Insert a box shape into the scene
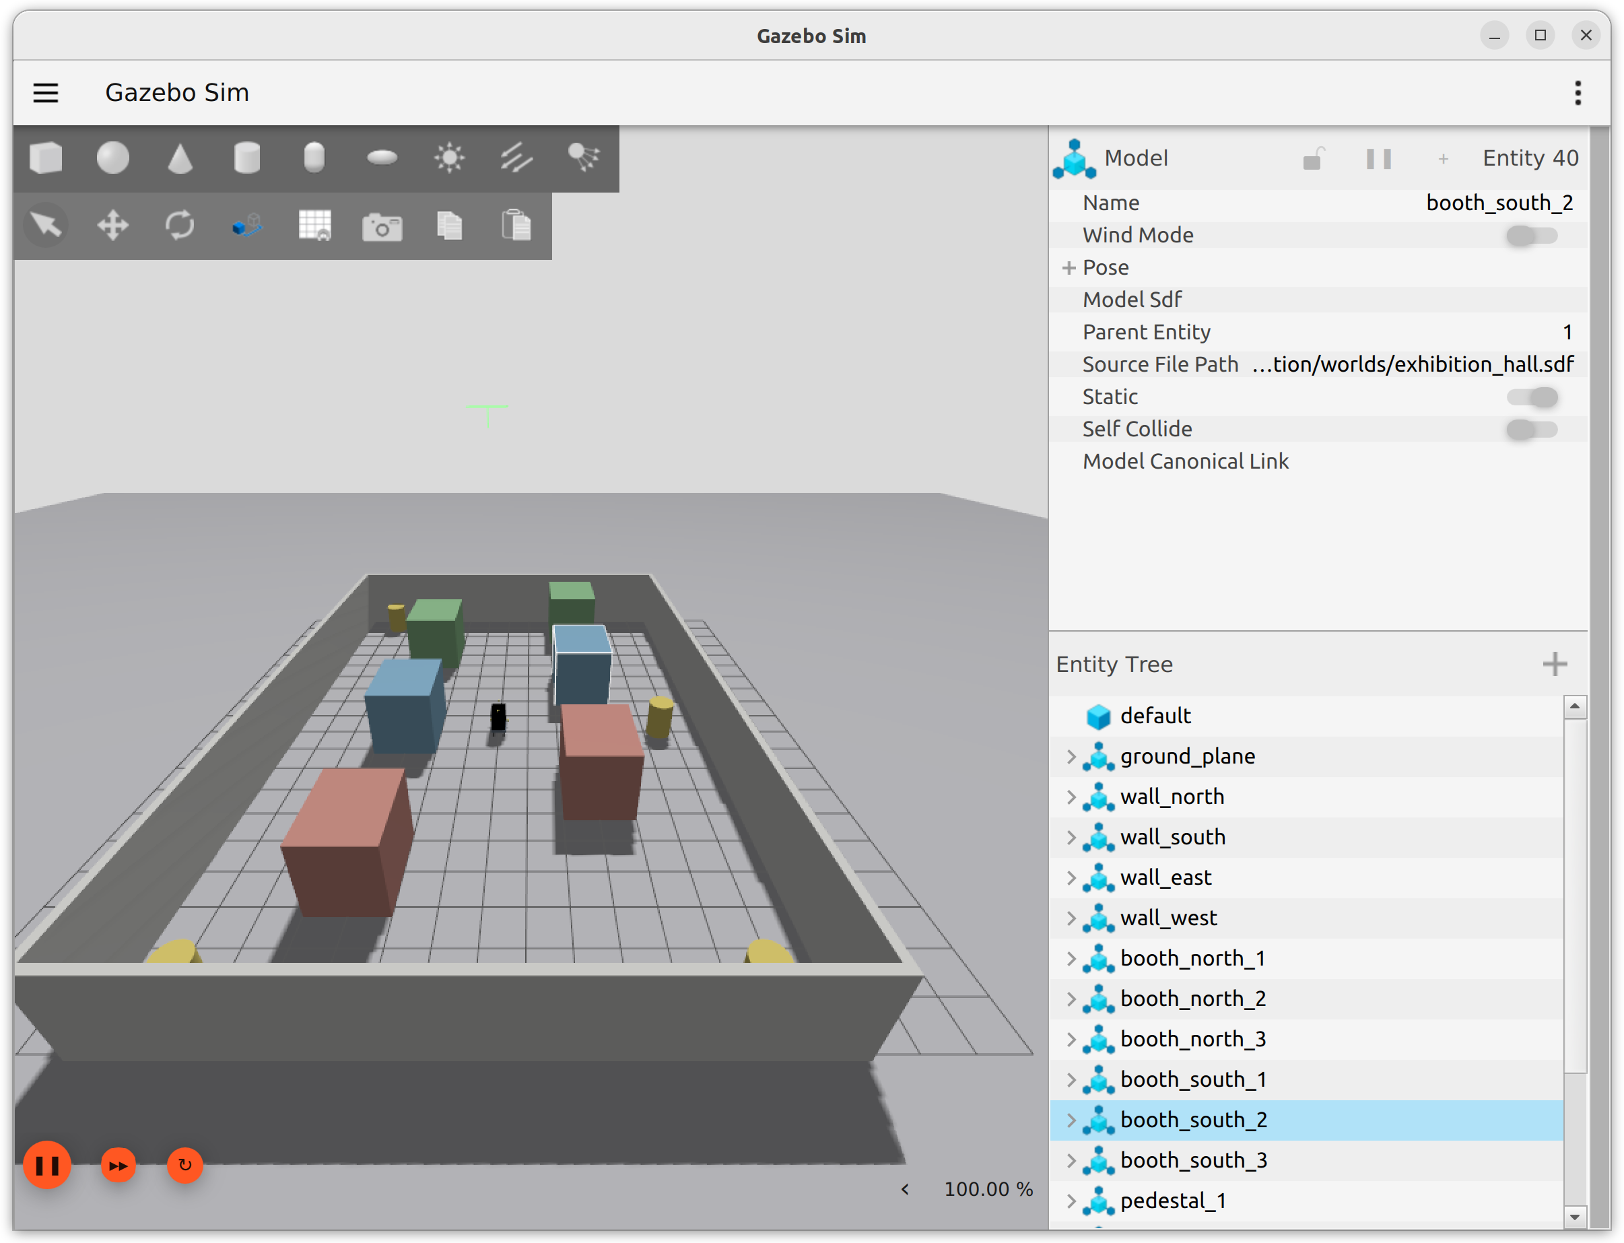The image size is (1624, 1243). 46,158
